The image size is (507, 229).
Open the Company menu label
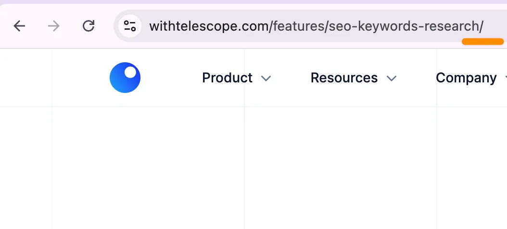[466, 78]
